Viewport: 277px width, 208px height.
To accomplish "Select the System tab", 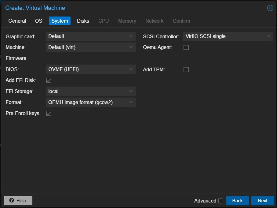I will click(x=60, y=21).
